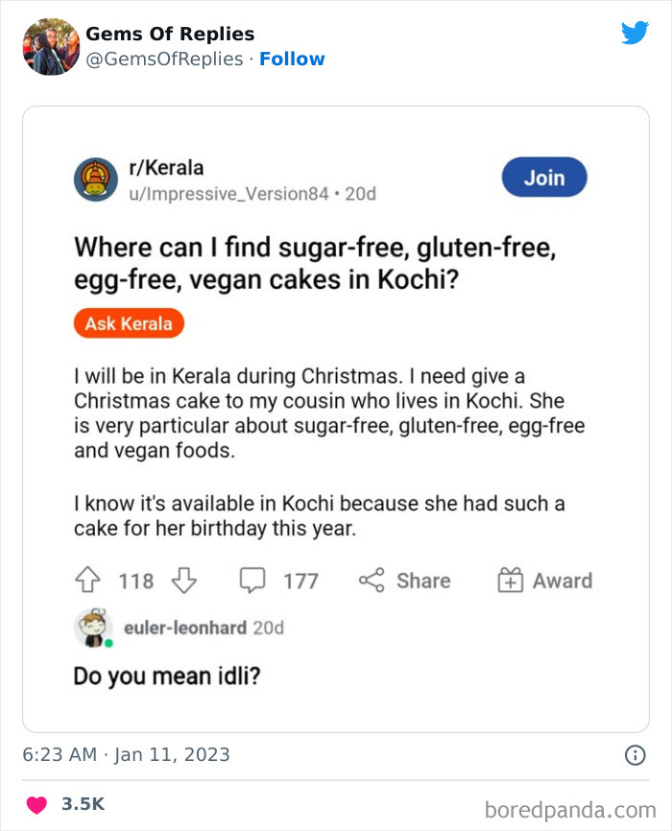Click the Twitter bird logo
Screen dimensions: 672x831
pyautogui.click(x=635, y=33)
